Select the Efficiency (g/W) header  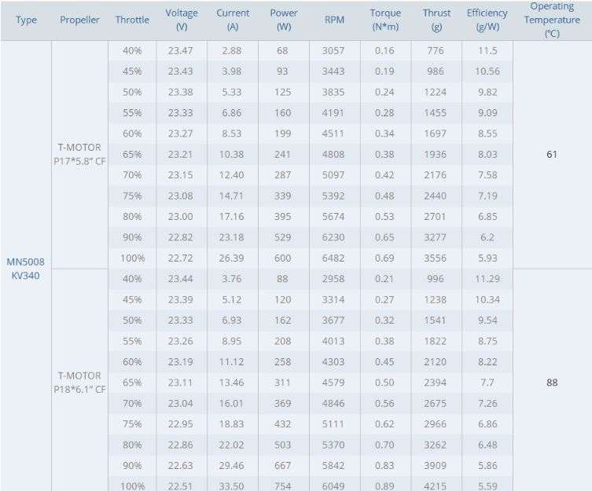click(487, 20)
